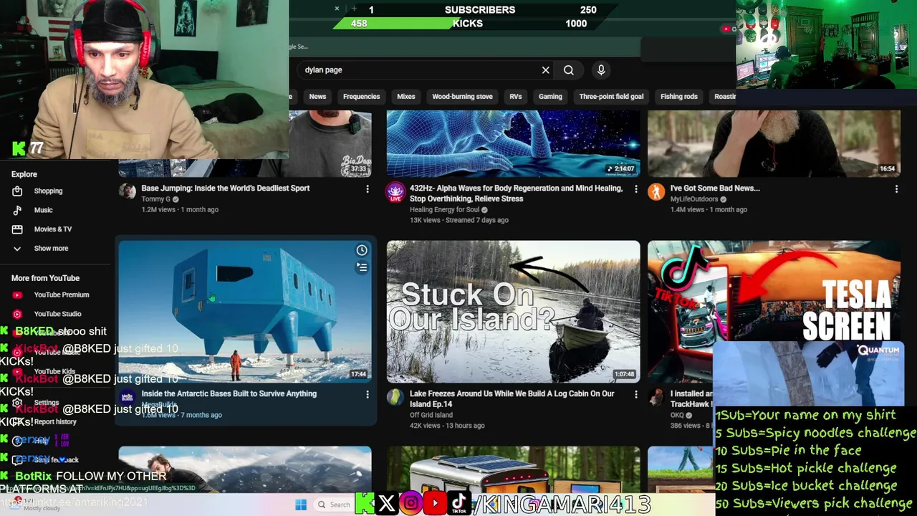Open the YouTube Studio icon

pyautogui.click(x=17, y=314)
